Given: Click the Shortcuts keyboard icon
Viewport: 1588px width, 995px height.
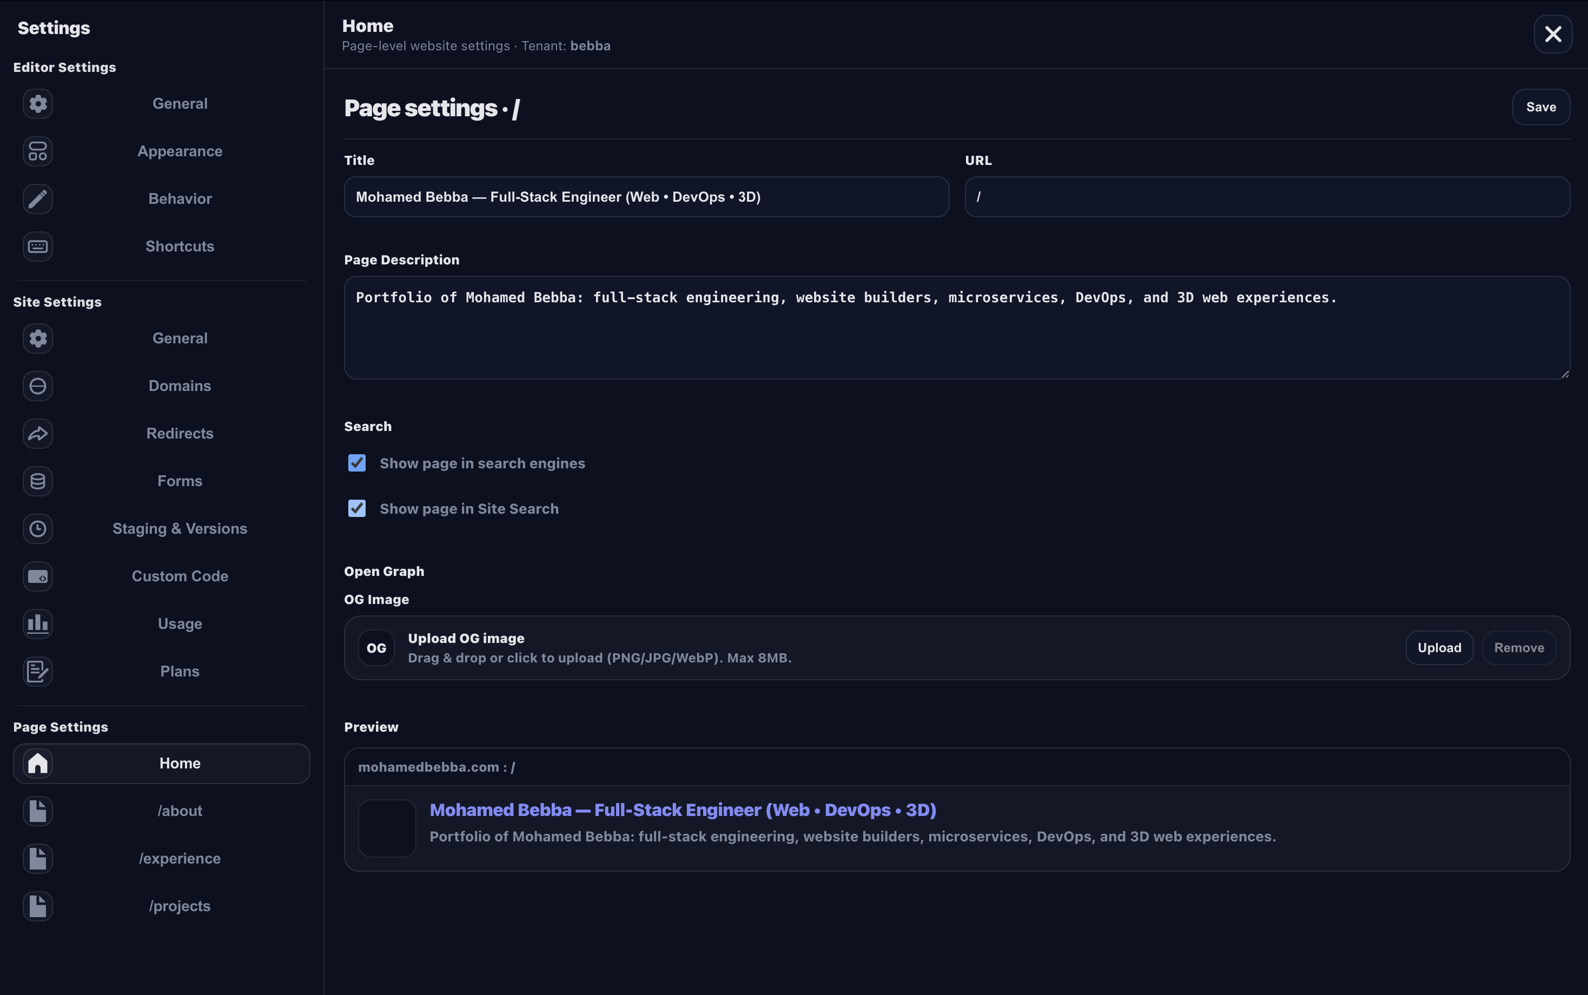Looking at the screenshot, I should 37,246.
